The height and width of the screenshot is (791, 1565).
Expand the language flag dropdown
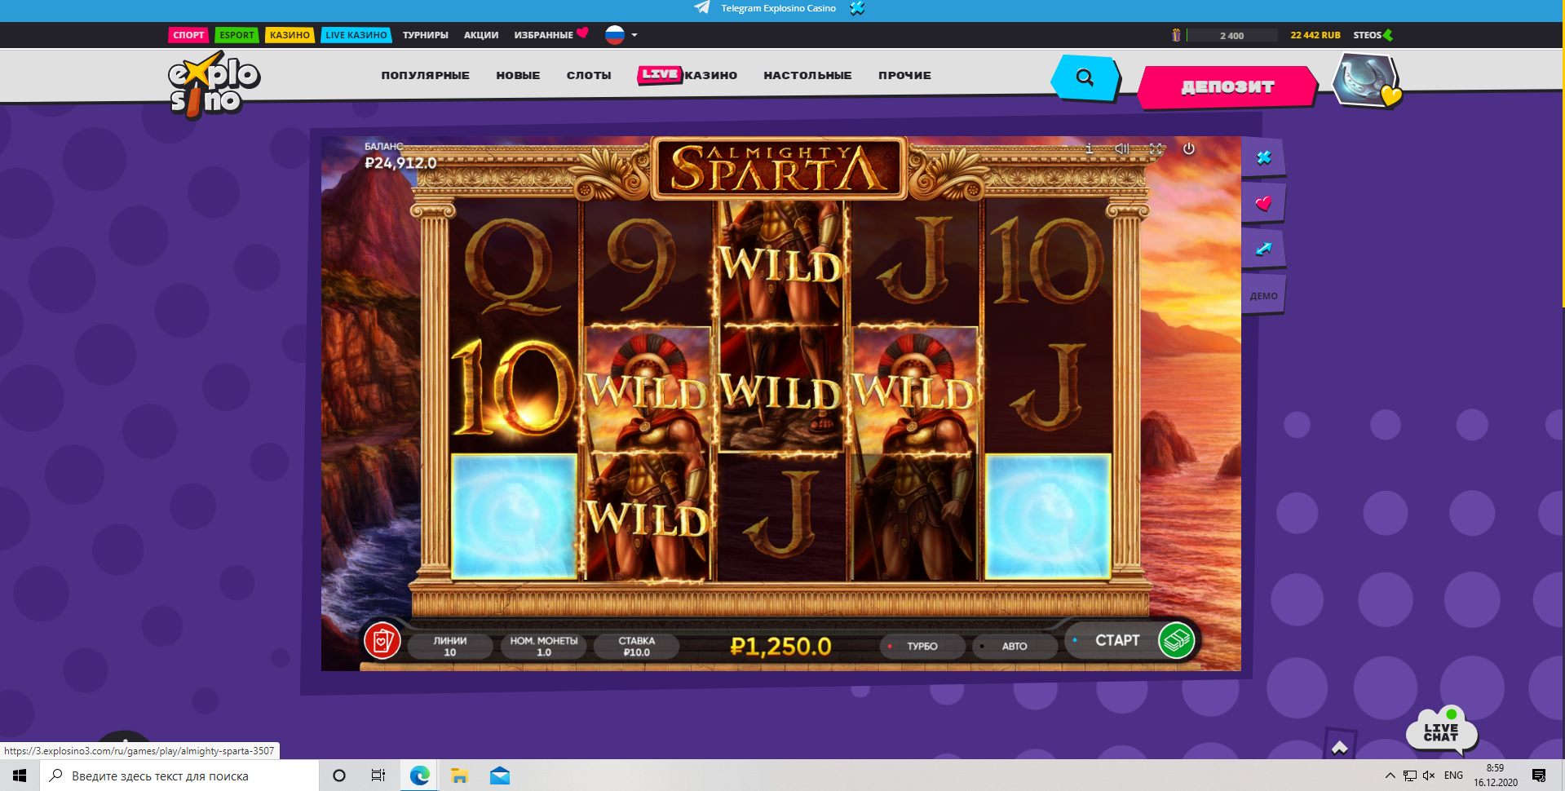621,35
